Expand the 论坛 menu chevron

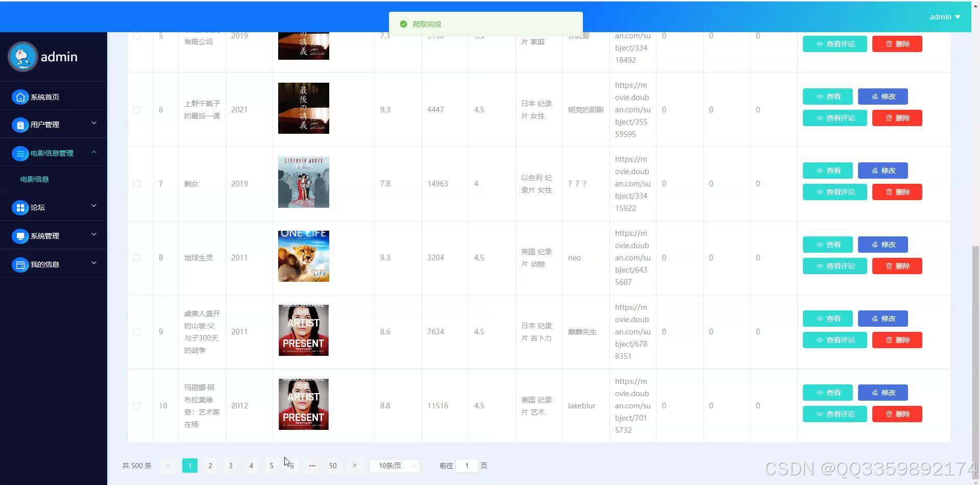pyautogui.click(x=94, y=206)
